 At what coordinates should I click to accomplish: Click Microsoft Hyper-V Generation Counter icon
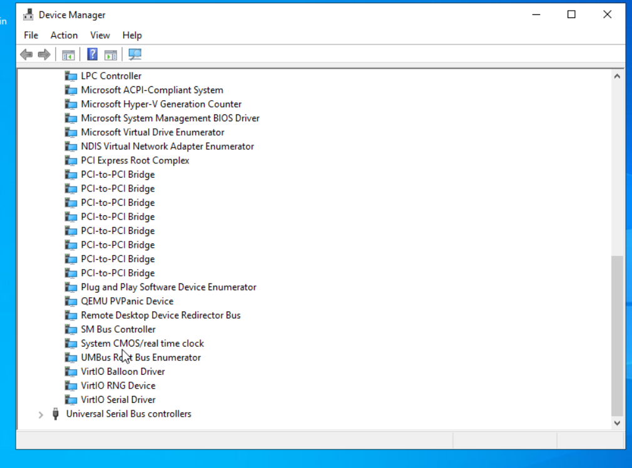click(x=71, y=104)
